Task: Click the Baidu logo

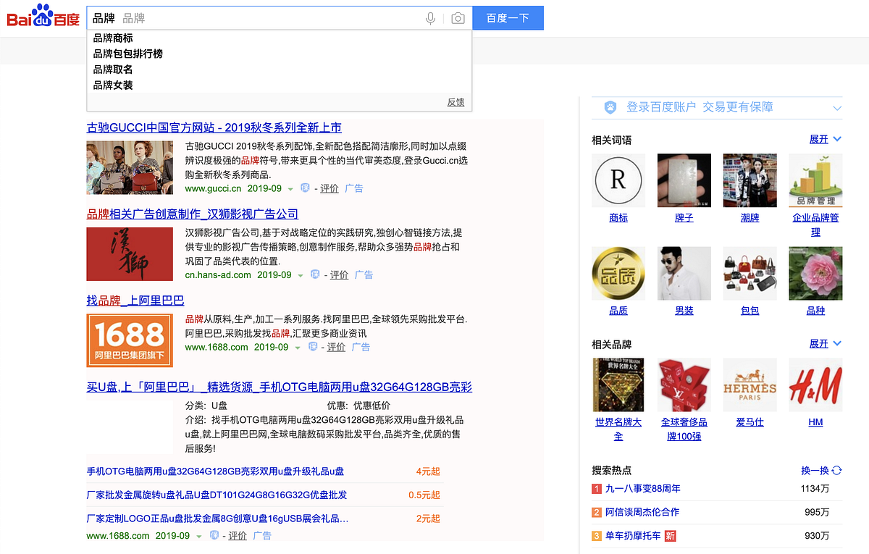Action: click(x=43, y=16)
